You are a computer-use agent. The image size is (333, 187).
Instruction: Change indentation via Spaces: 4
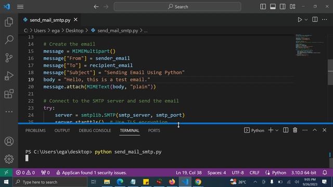click(216, 172)
